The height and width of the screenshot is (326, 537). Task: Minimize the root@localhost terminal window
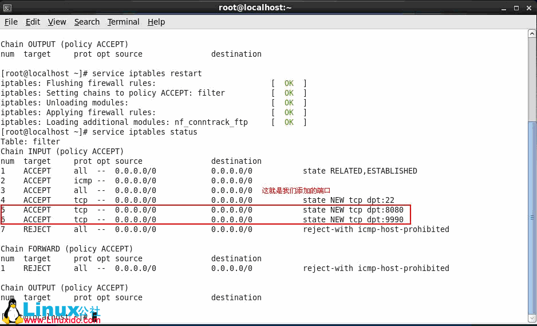[503, 8]
